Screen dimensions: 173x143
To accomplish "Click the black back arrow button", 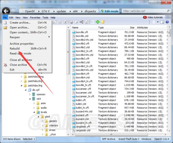I will coord(6,11).
